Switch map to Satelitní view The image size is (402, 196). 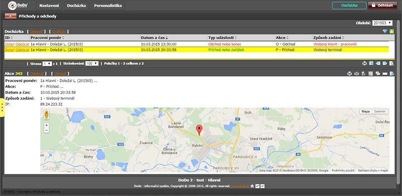380,112
